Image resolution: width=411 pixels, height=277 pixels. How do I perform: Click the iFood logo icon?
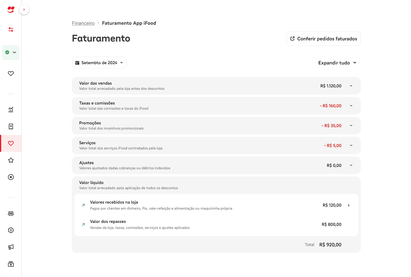tap(11, 10)
